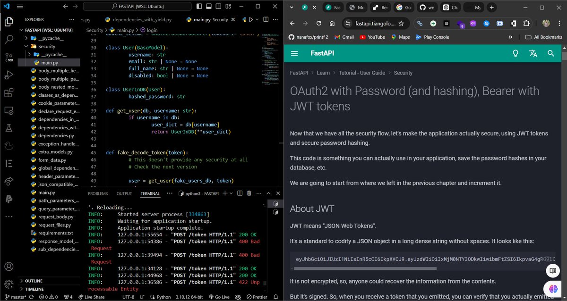
Task: Expand the top __pycache__ folder
Action: point(26,38)
